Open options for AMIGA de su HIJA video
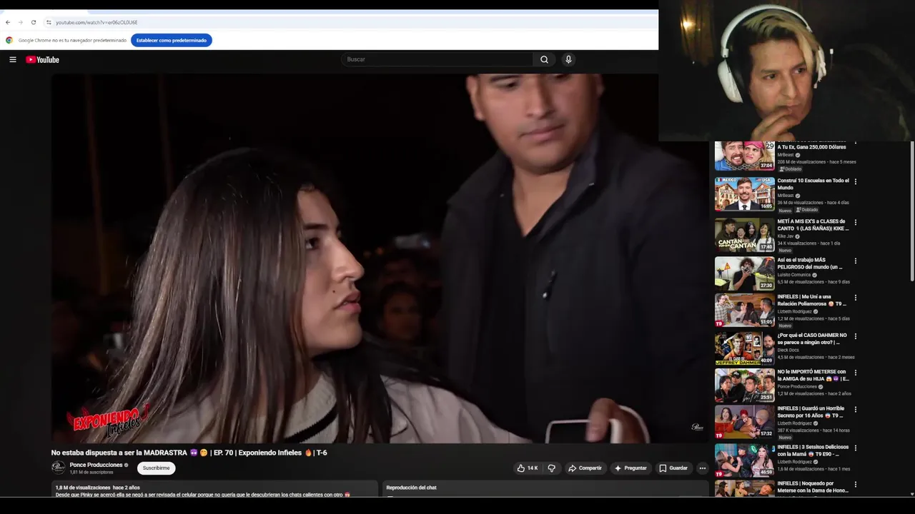Viewport: 915px width, 514px height. click(x=855, y=373)
